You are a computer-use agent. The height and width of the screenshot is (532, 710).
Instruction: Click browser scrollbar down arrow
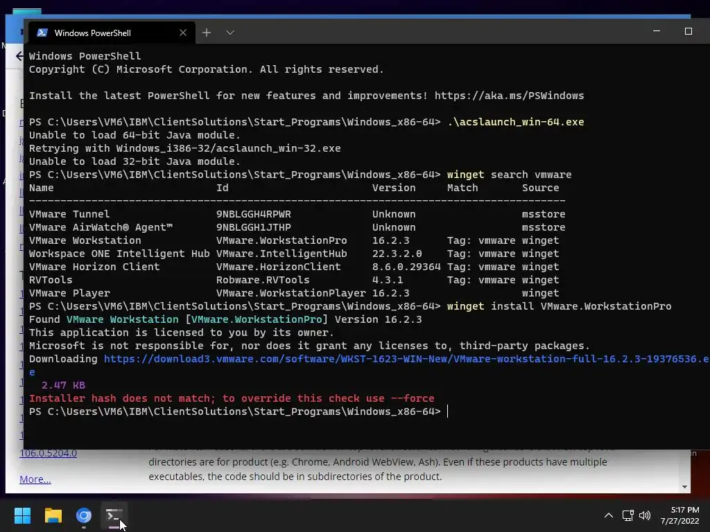coord(684,487)
